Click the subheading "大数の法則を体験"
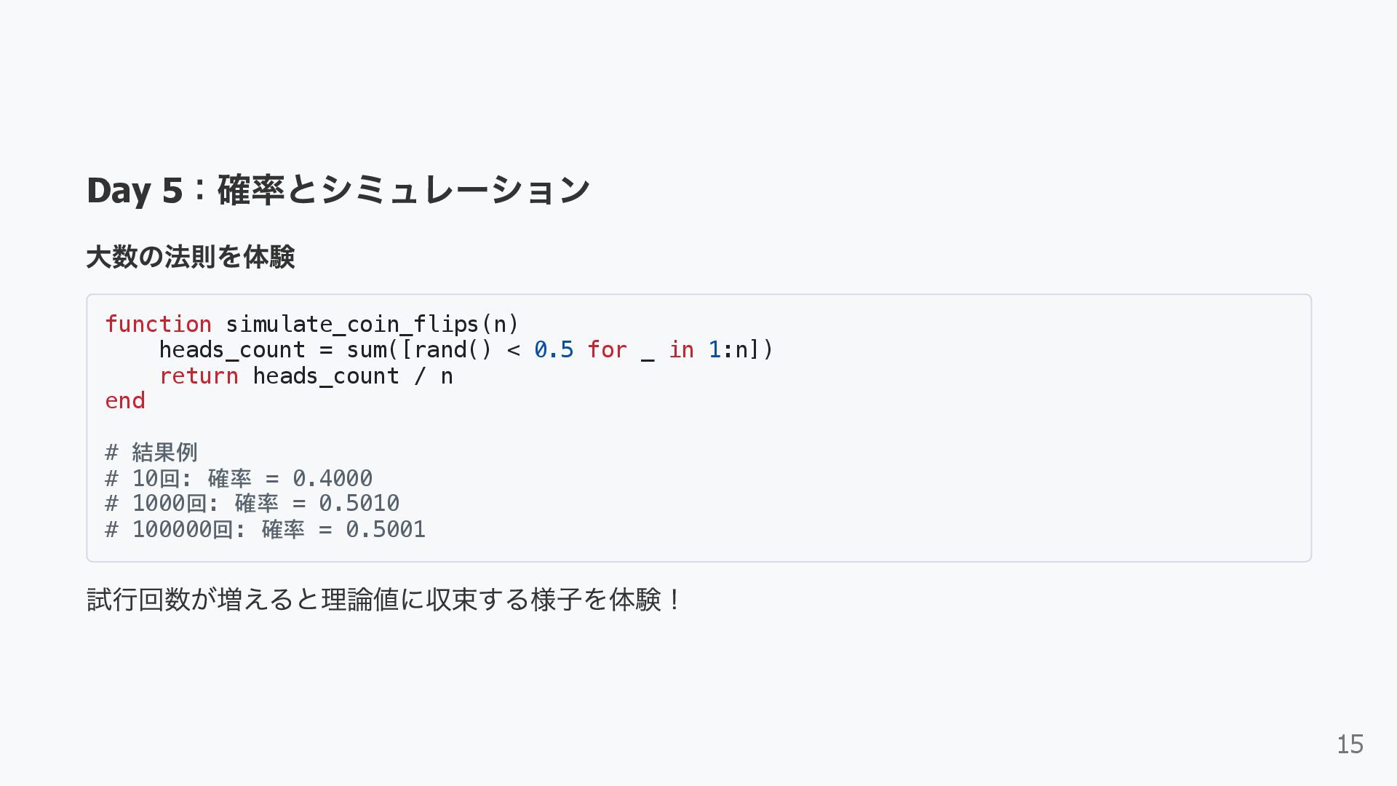This screenshot has width=1397, height=786. click(191, 257)
